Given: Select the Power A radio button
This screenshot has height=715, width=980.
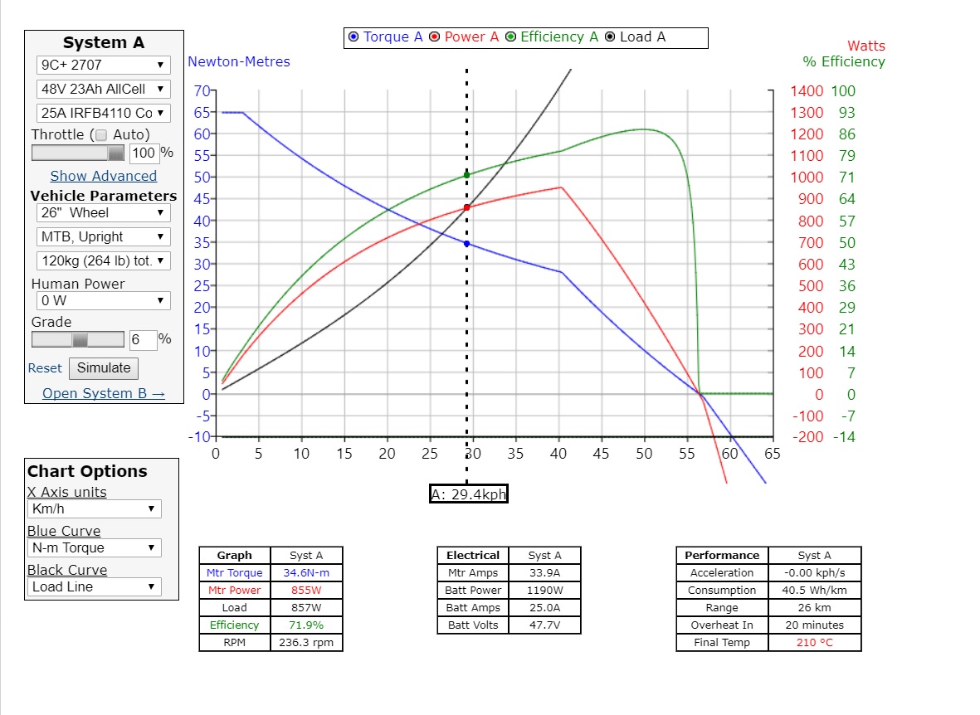Looking at the screenshot, I should [435, 37].
